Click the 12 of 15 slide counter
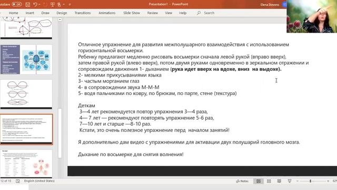Viewport: 337px width, 190px height. 6,181
